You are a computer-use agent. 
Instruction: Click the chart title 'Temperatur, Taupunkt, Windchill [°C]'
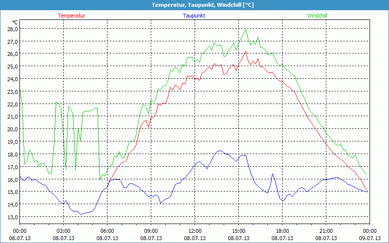203,5
